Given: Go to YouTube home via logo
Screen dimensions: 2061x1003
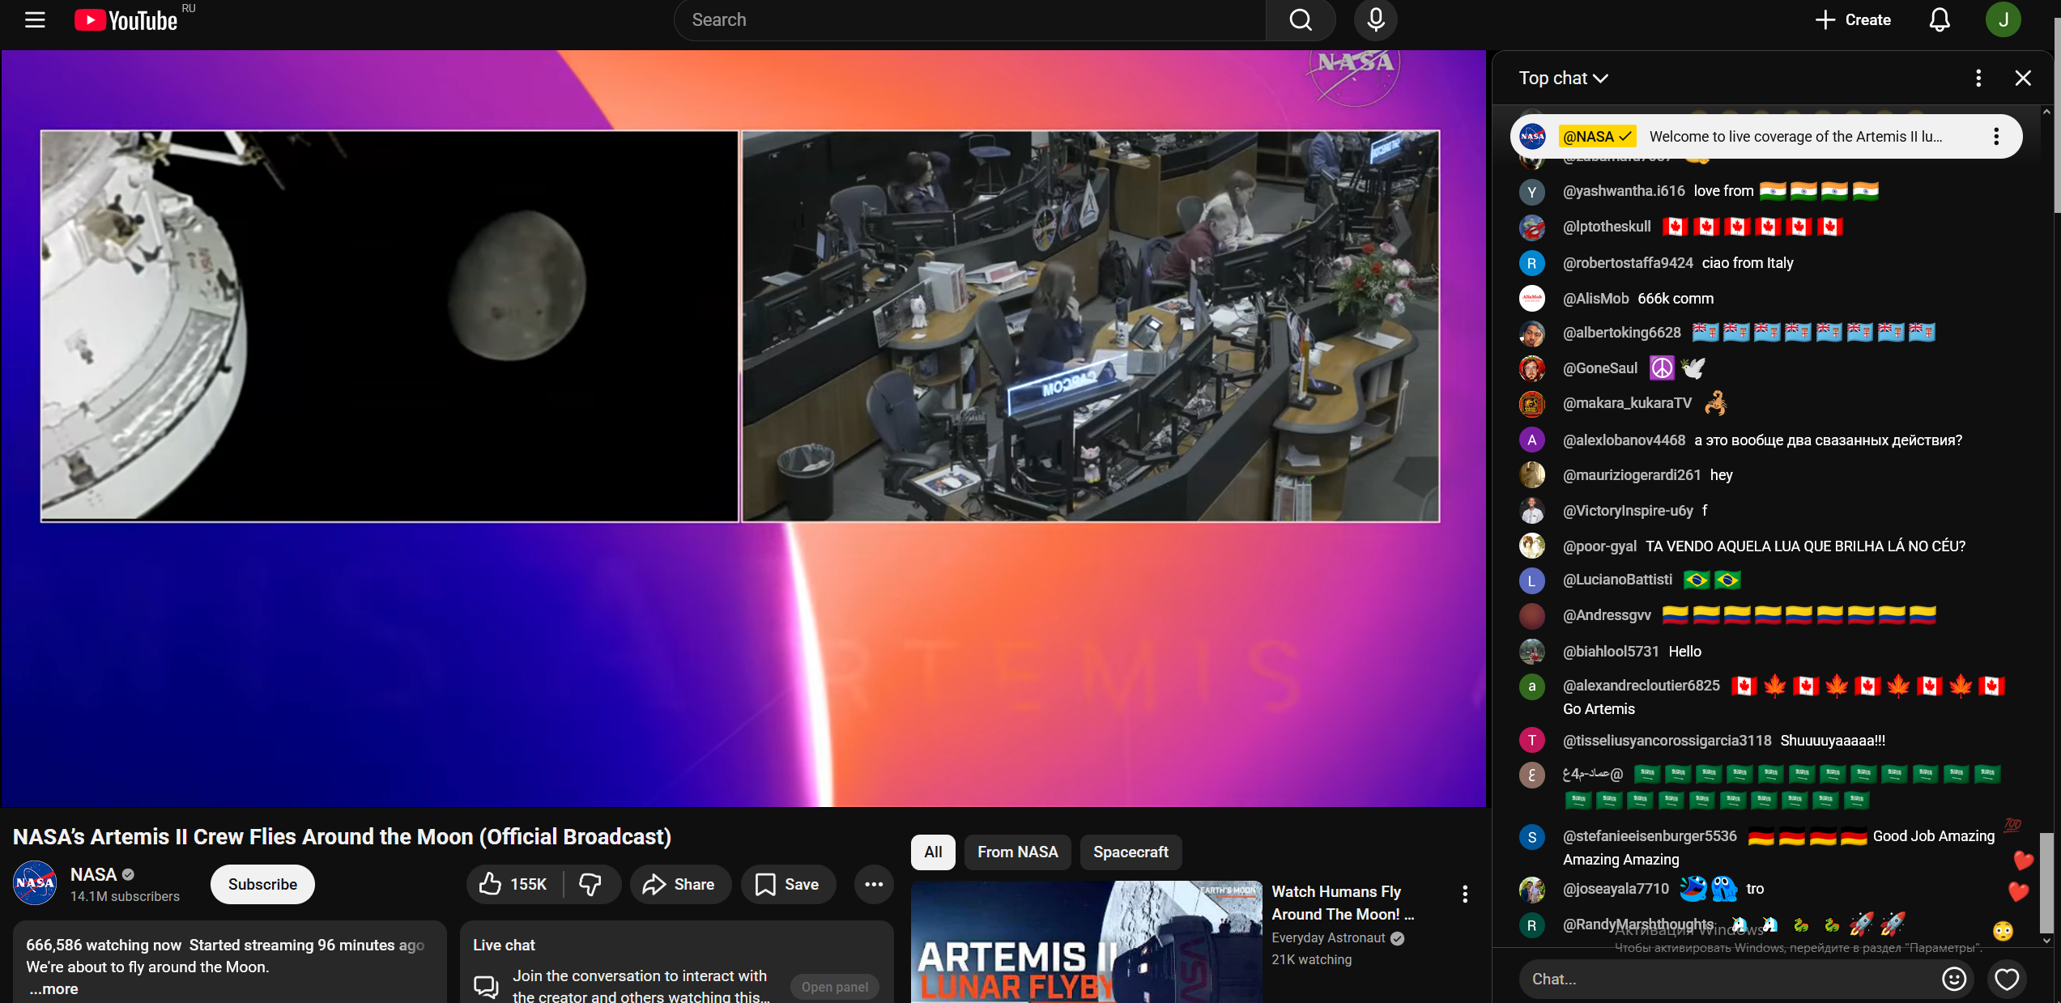Looking at the screenshot, I should [x=126, y=19].
